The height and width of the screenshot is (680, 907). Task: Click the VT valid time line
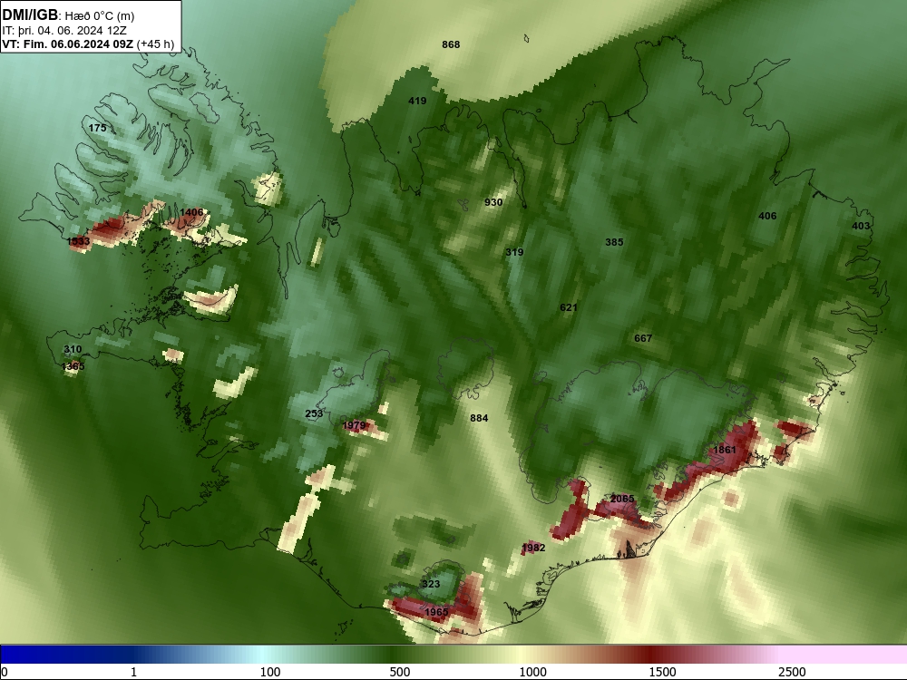pyautogui.click(x=88, y=44)
